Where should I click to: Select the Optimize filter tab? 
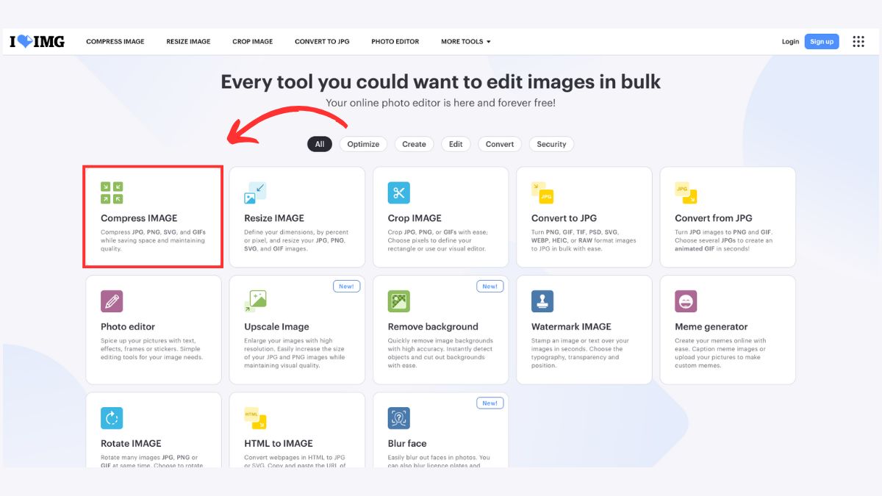[364, 144]
